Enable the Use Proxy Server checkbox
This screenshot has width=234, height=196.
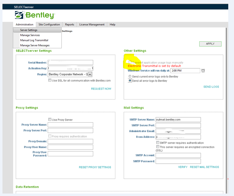pos(50,120)
